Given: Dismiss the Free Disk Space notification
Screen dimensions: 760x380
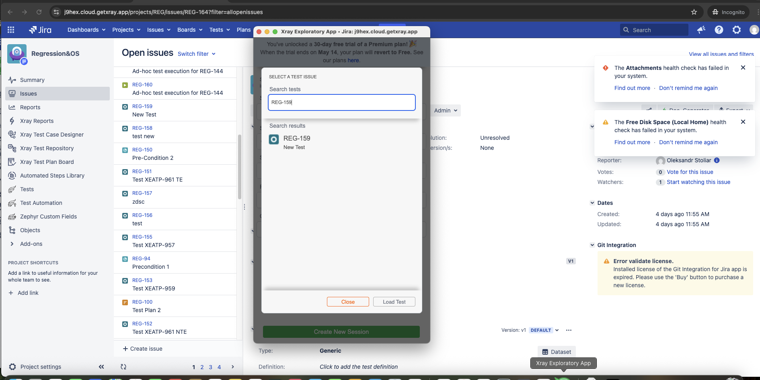Looking at the screenshot, I should [x=743, y=122].
